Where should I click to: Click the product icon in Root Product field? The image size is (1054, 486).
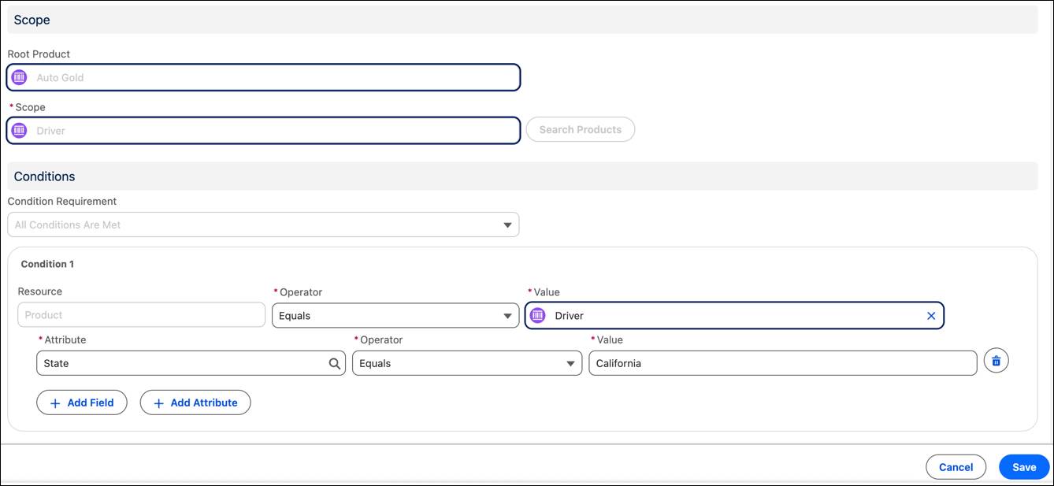click(x=19, y=76)
